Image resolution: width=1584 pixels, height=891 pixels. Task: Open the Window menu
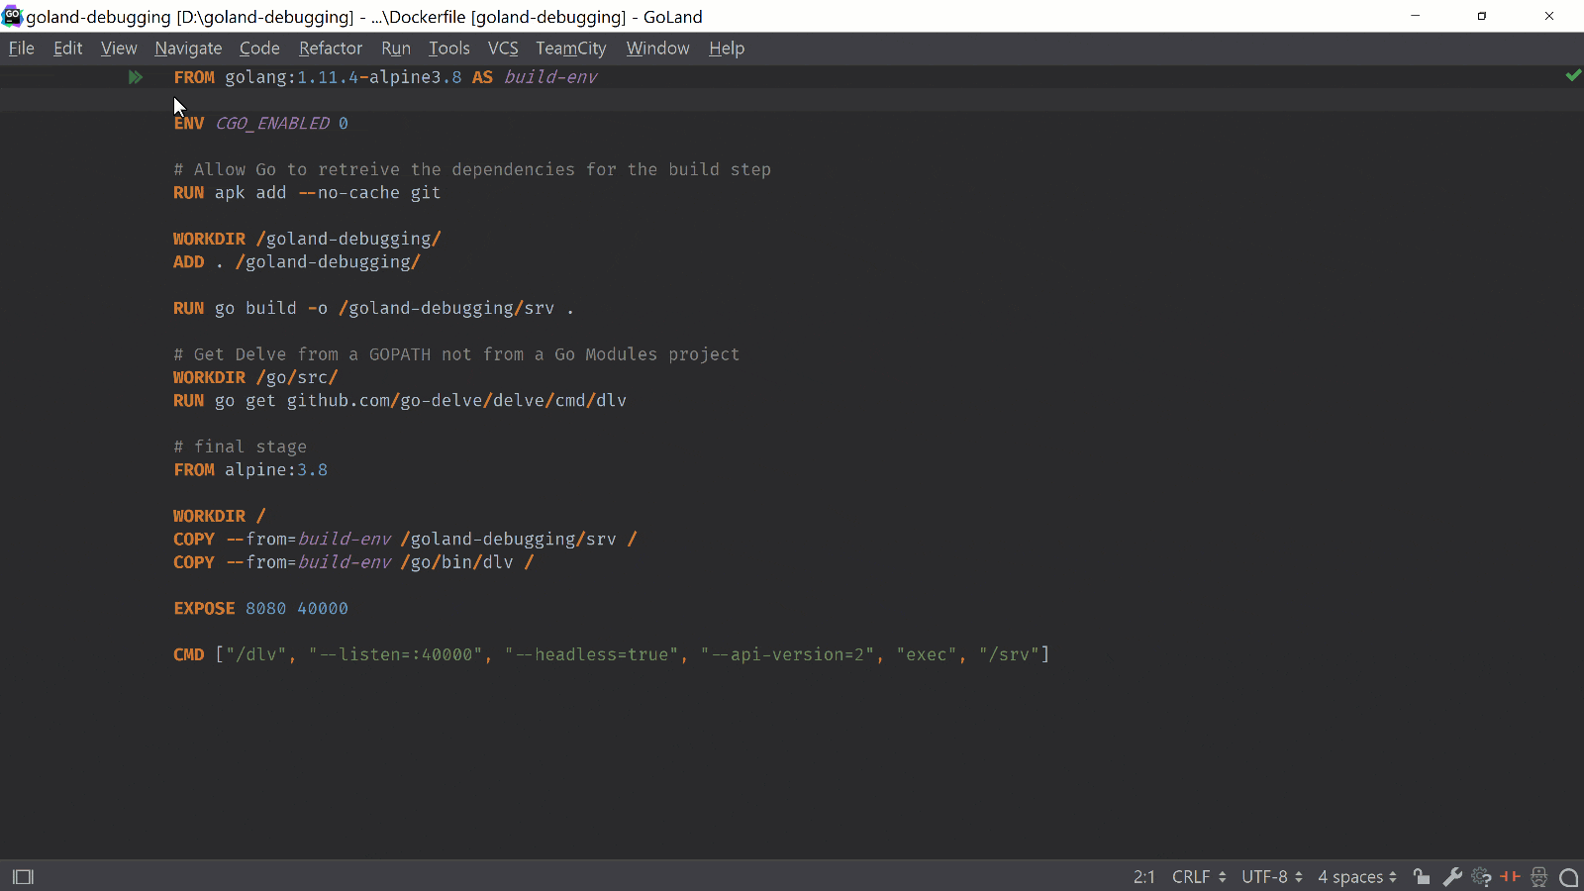pyautogui.click(x=657, y=49)
